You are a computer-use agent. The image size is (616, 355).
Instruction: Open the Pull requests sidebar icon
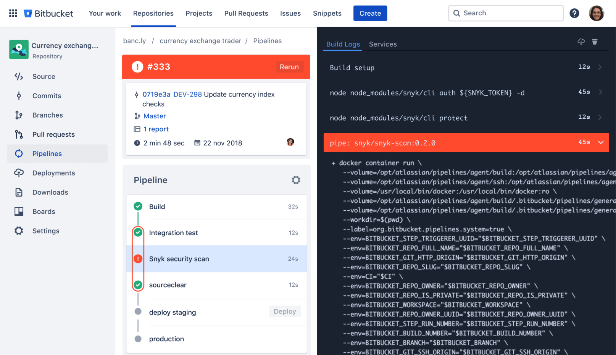(19, 134)
